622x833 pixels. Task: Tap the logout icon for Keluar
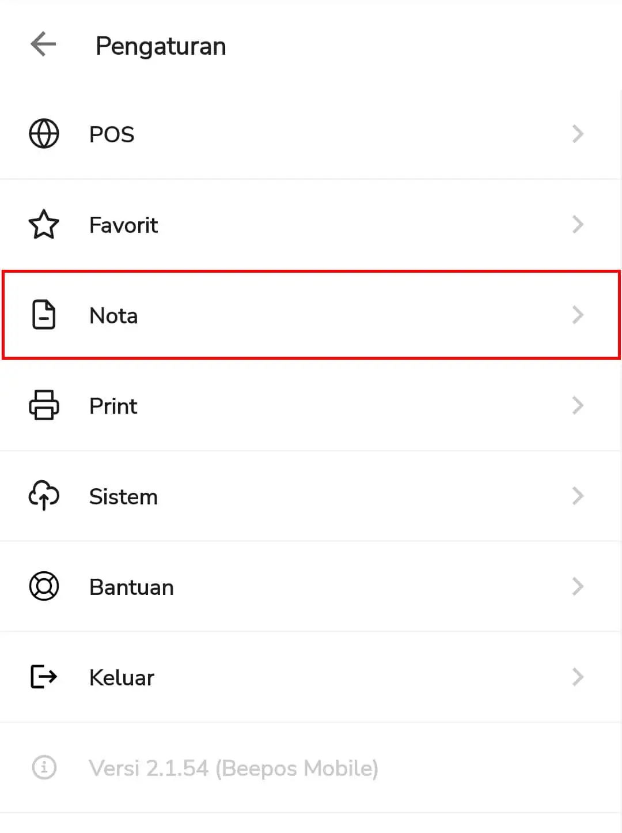tap(44, 677)
